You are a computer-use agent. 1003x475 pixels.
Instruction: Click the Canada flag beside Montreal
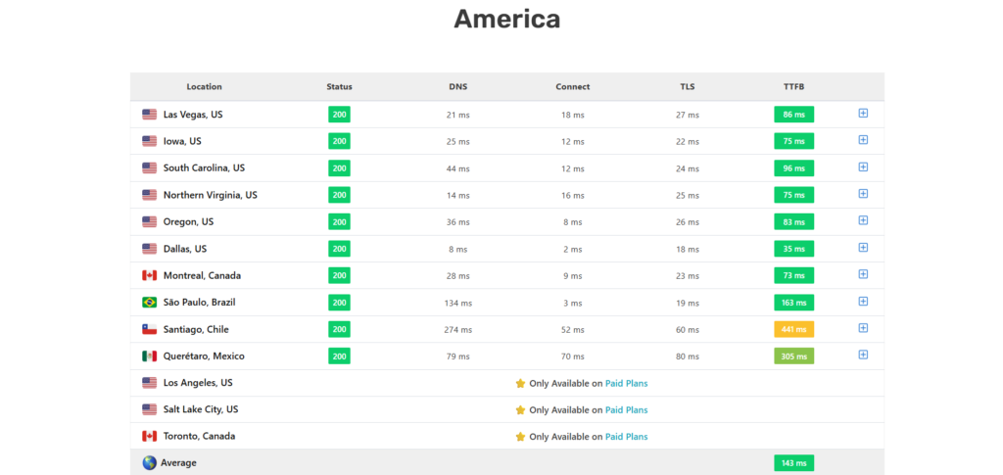point(149,275)
